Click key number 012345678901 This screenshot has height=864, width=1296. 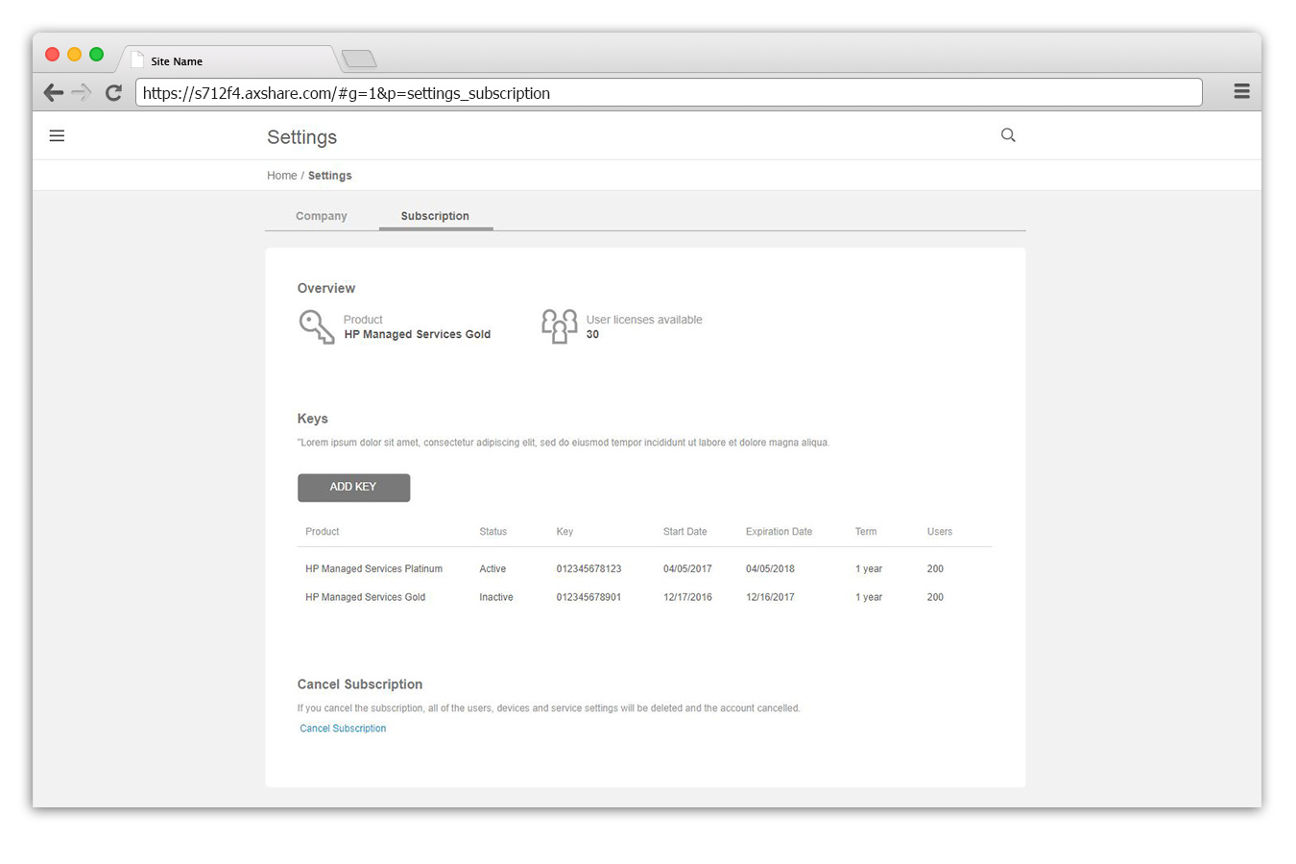(x=588, y=597)
